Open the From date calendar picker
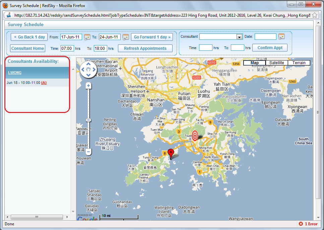The height and width of the screenshot is (230, 324). pyautogui.click(x=87, y=37)
